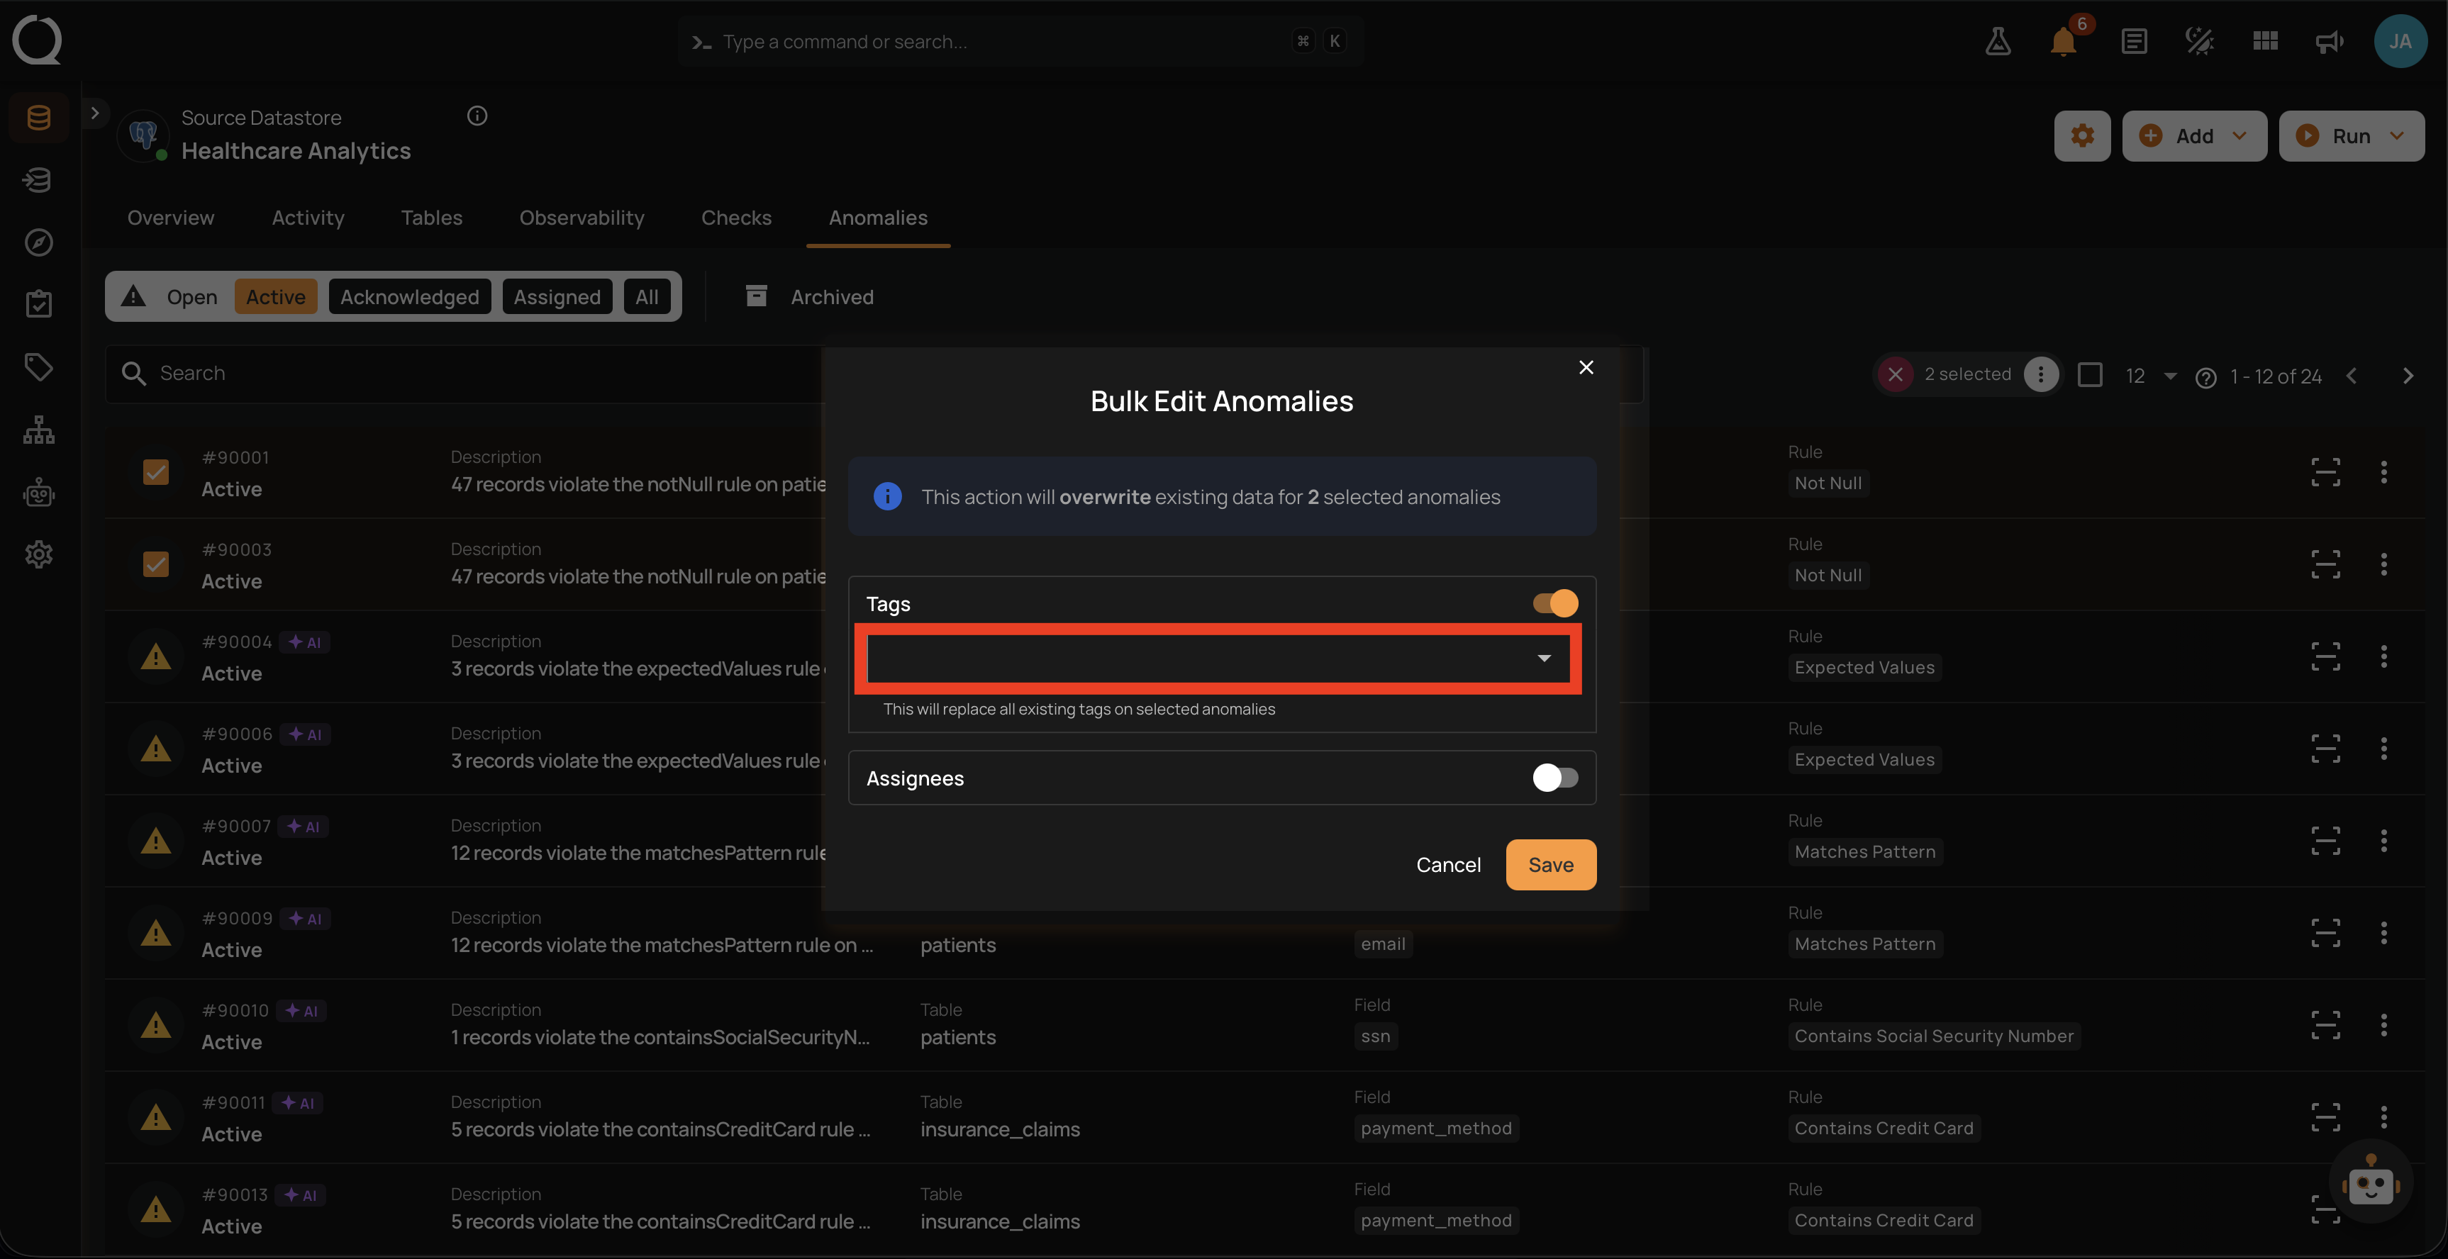Expand the Run button dropdown

[x=2397, y=136]
